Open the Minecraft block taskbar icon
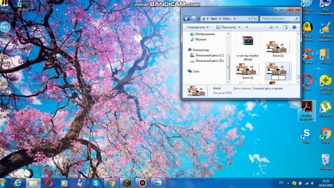Image resolution: width=334 pixels, height=188 pixels. tap(127, 183)
